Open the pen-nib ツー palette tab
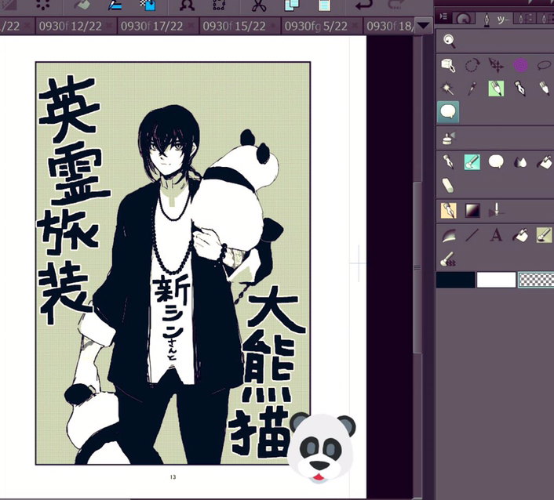 [x=494, y=20]
